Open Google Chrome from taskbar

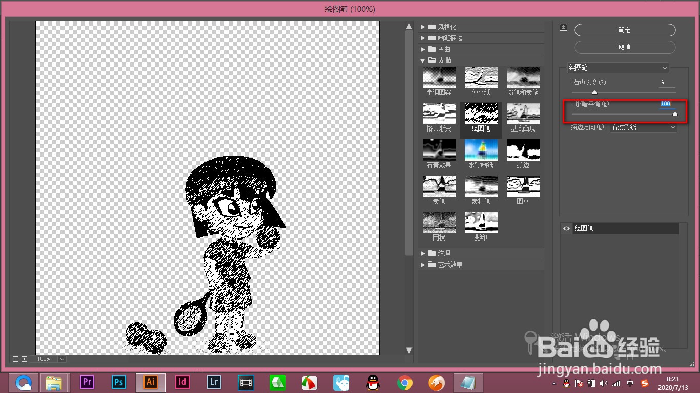[405, 382]
